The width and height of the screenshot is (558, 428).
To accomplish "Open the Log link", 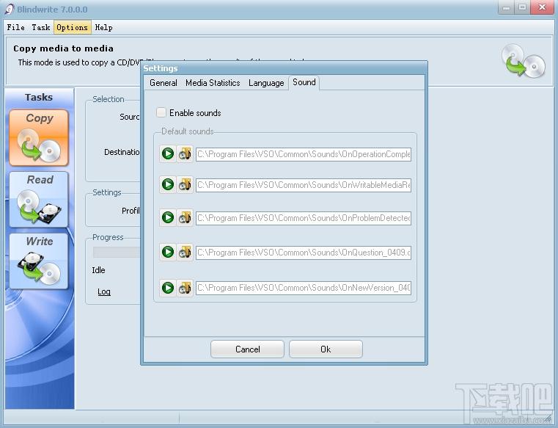I will tap(104, 291).
